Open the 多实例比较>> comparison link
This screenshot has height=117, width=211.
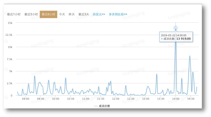coord(118,14)
